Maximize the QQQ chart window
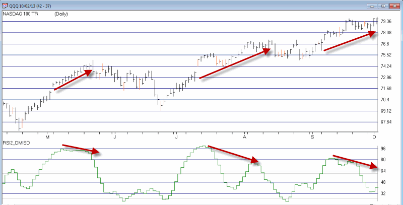The image size is (403, 205). (383, 6)
